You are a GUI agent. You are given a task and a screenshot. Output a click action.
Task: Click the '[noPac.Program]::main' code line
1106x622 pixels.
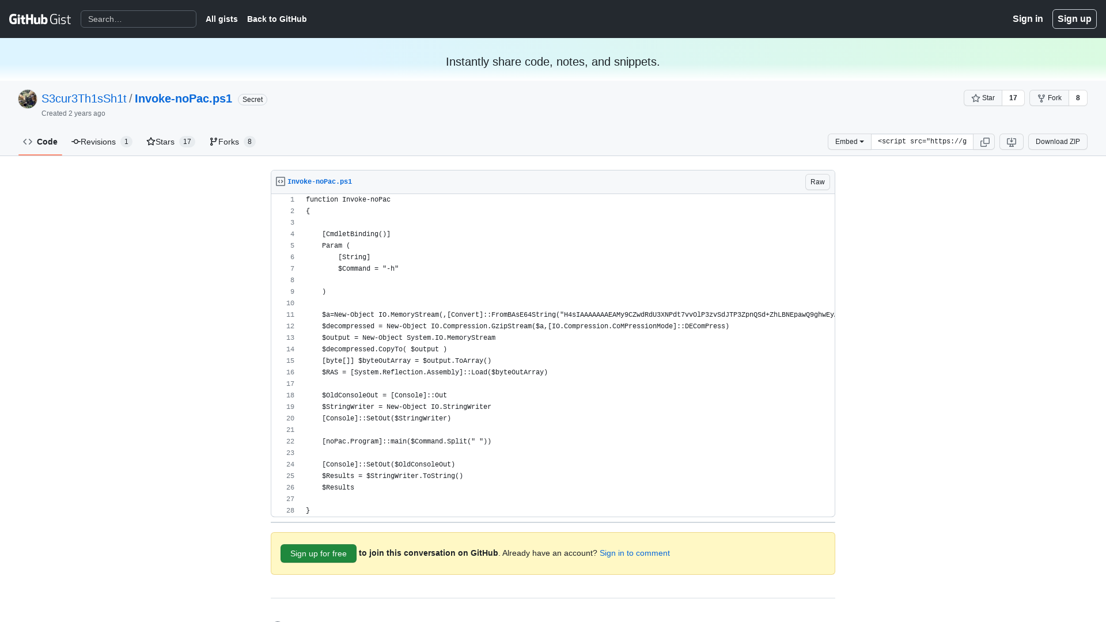tap(407, 442)
